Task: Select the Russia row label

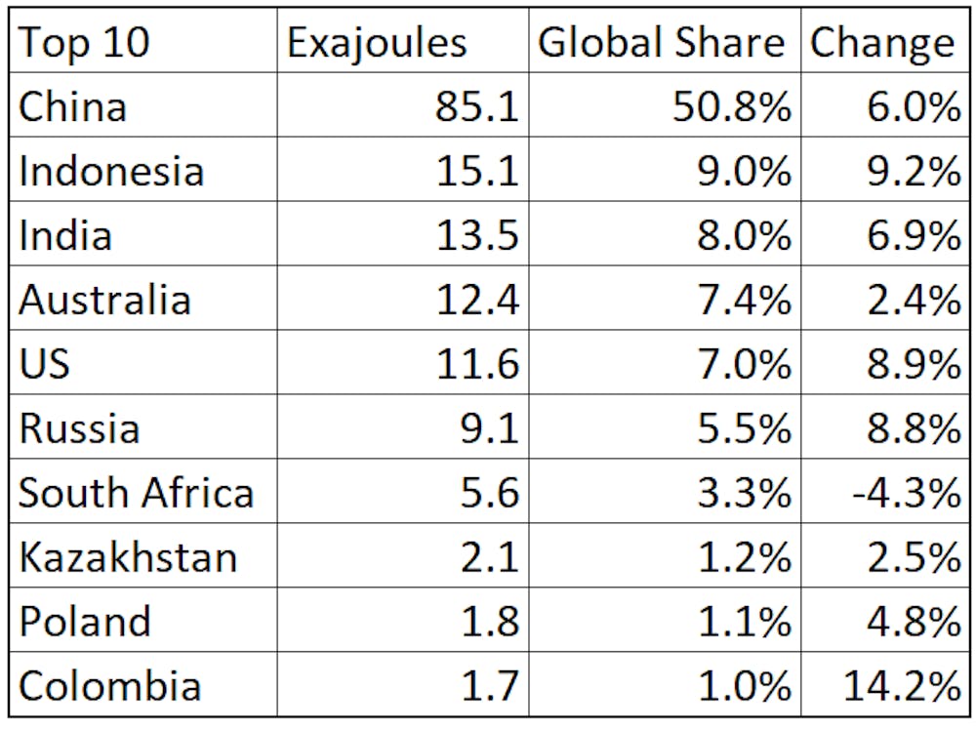Action: point(143,426)
